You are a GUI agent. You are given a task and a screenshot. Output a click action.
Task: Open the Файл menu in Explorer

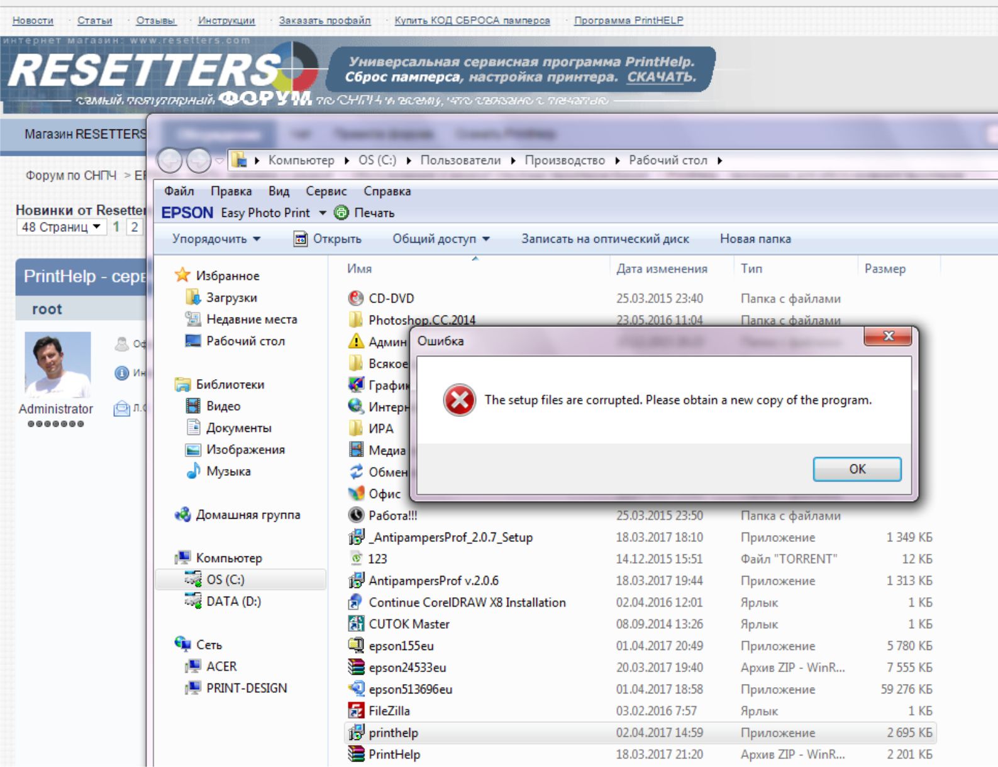pos(179,191)
